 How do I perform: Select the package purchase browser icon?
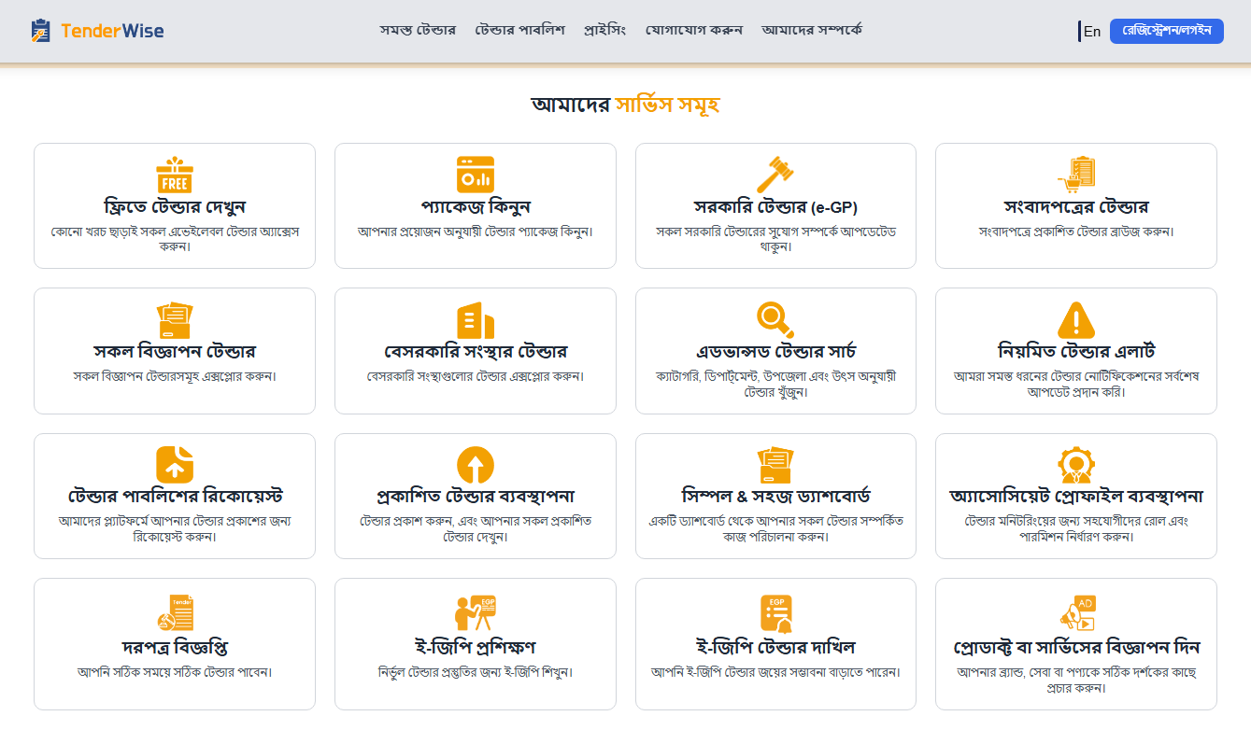tap(476, 174)
